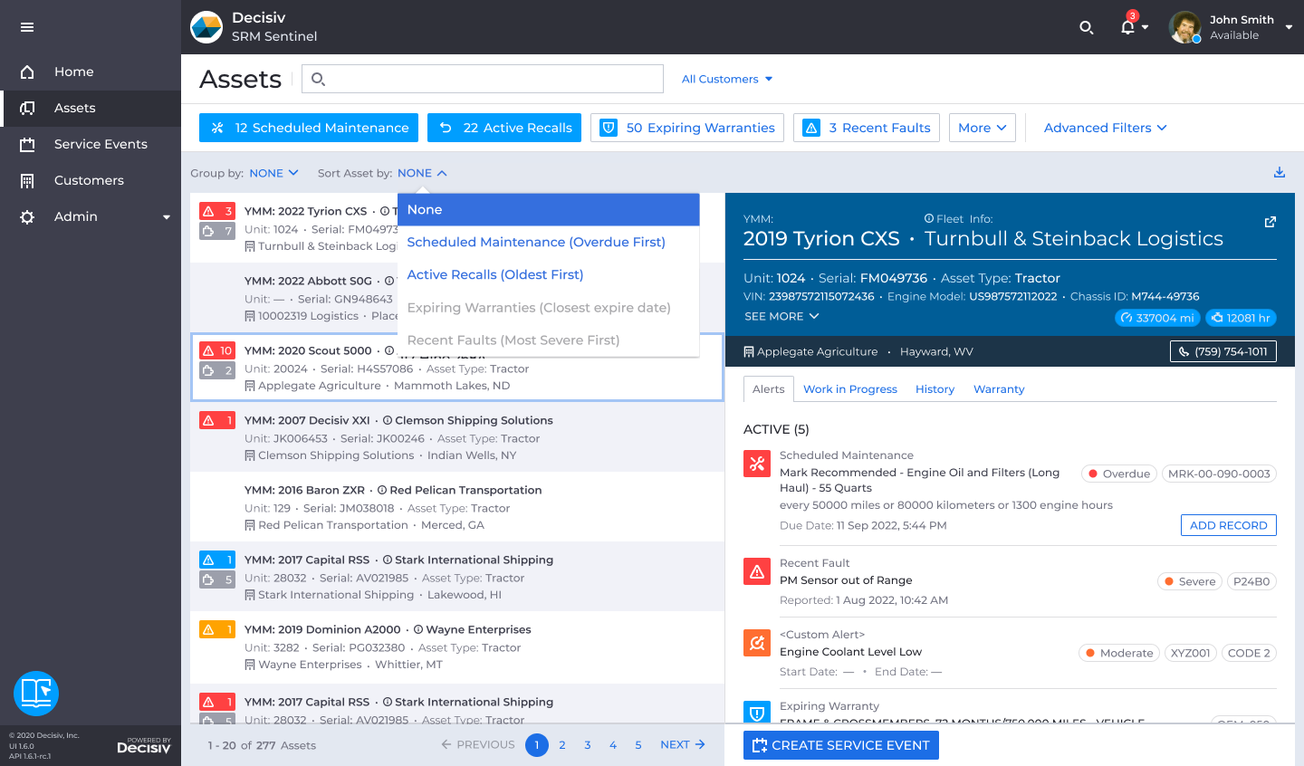The height and width of the screenshot is (766, 1304).
Task: Click John Smith's avatar picture
Action: coord(1184,27)
